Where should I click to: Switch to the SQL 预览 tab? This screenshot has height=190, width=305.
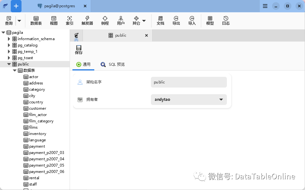pyautogui.click(x=113, y=64)
